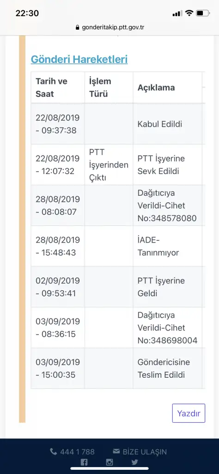The width and height of the screenshot is (219, 474).
Task: Open the Instagram icon in footer
Action: pyautogui.click(x=109, y=462)
